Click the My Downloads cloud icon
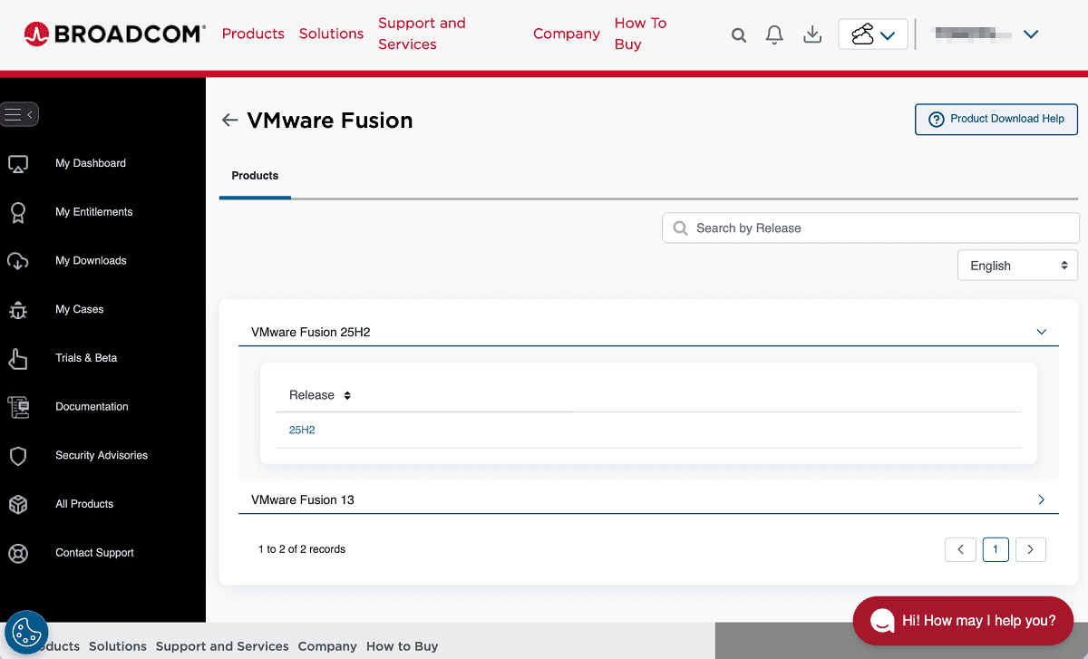Viewport: 1088px width, 659px height. click(18, 261)
